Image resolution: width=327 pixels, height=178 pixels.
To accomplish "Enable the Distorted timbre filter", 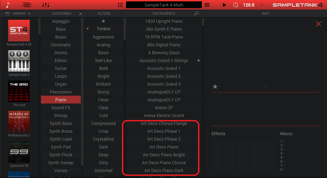I will (103, 170).
